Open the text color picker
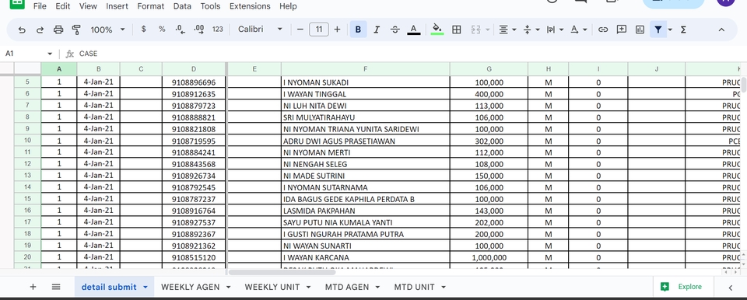The image size is (747, 300). click(x=413, y=30)
